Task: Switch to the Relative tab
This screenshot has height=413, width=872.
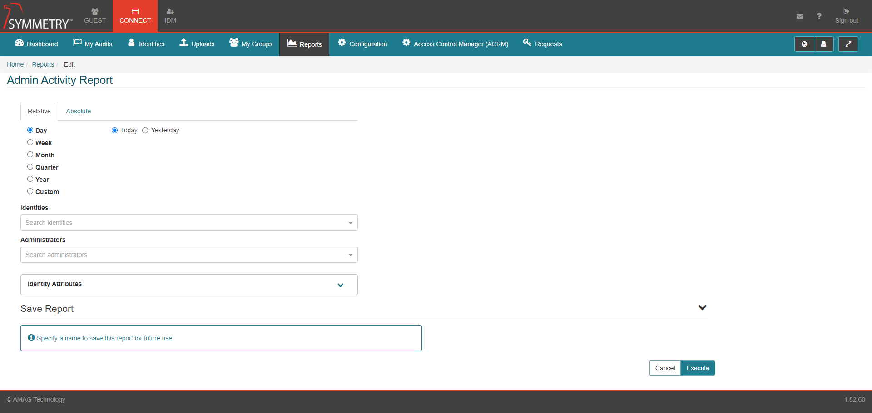Action: click(39, 111)
